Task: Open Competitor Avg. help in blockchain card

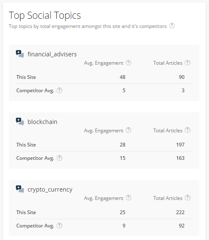Action: coord(59,158)
